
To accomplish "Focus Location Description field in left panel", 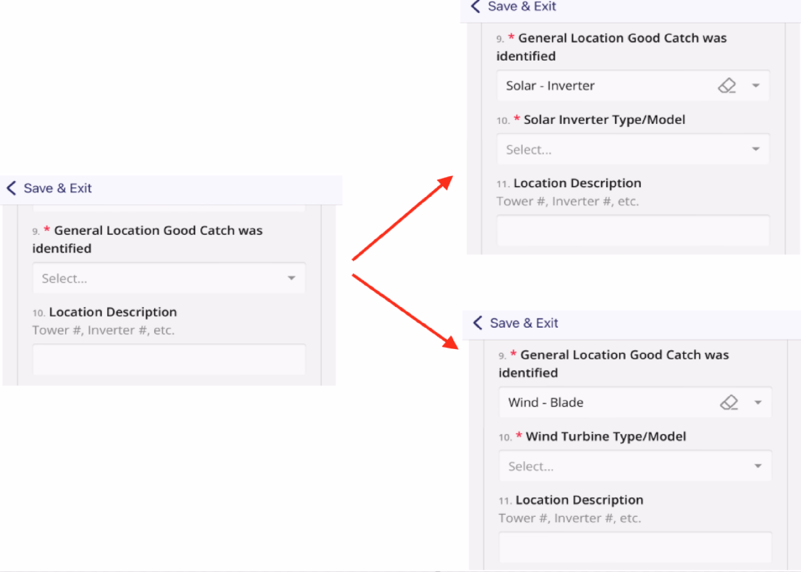I will [x=169, y=360].
